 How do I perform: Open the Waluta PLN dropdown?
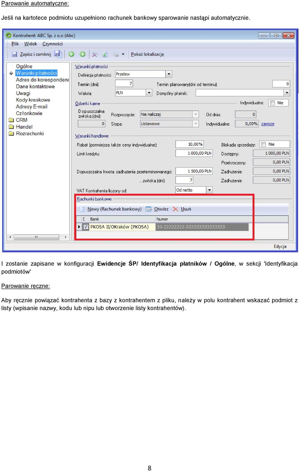[149, 93]
